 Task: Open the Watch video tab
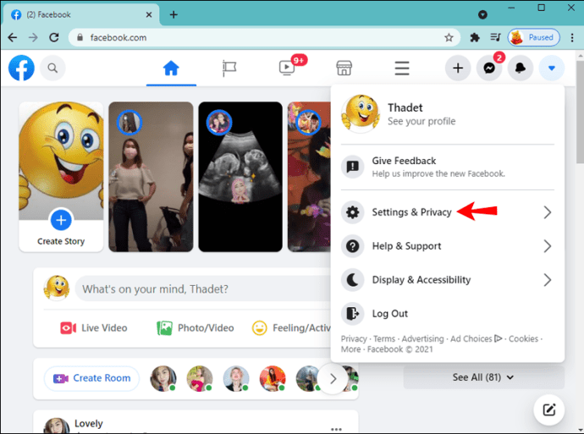click(287, 69)
